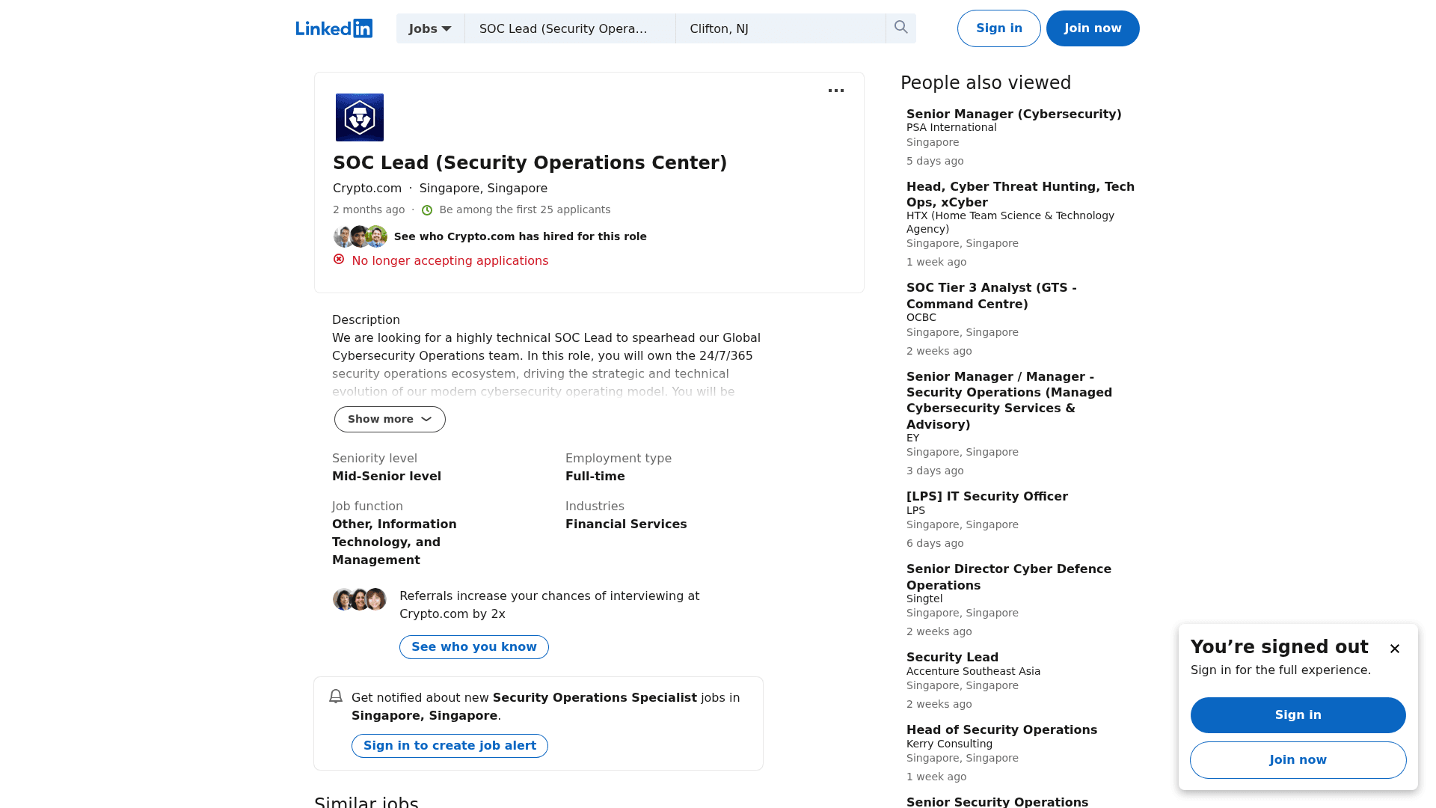Click the 'Financial Services' industry value
The image size is (1436, 808).
click(x=626, y=524)
